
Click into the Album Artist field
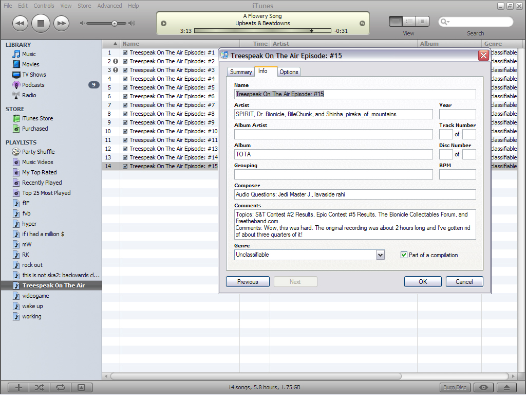[333, 134]
